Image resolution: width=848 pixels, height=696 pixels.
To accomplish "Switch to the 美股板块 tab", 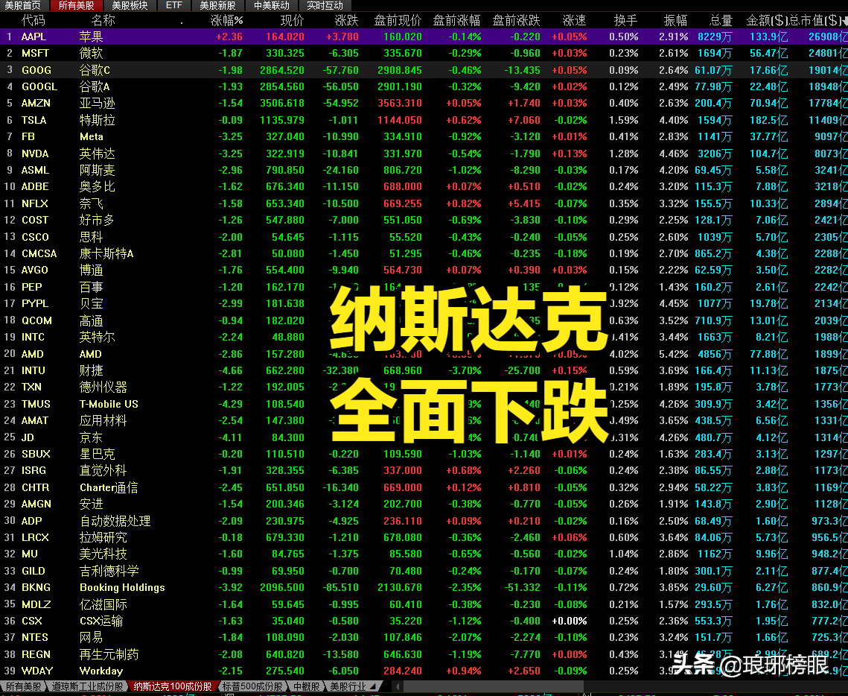I will (130, 5).
